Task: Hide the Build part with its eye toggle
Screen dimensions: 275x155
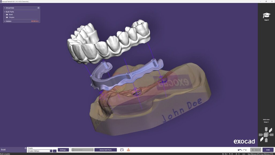Action: point(7,14)
